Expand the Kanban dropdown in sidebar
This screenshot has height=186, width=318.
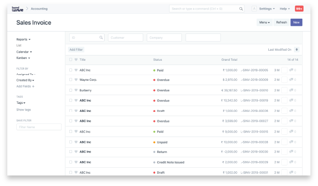click(x=23, y=58)
